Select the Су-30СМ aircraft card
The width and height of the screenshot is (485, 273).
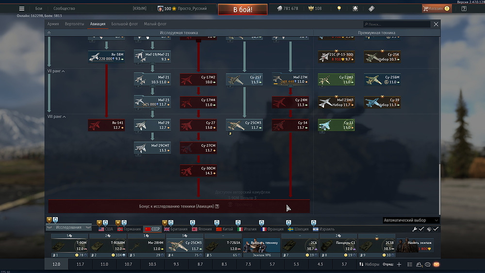click(198, 171)
